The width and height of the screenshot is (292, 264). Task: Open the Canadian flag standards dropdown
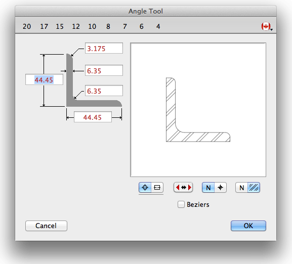[267, 26]
